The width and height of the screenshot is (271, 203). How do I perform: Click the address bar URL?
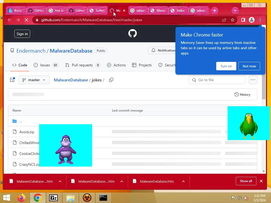pos(92,20)
